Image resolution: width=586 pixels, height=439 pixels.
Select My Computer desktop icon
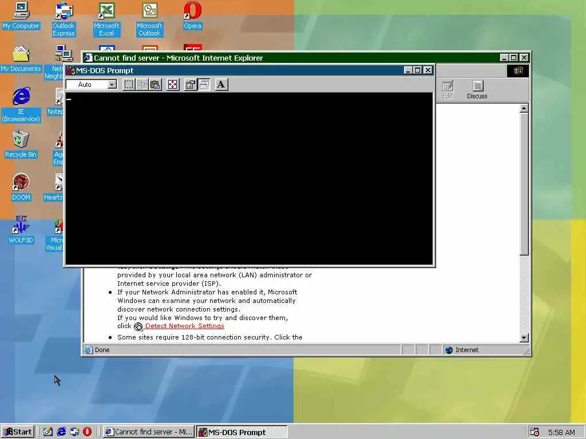[21, 16]
